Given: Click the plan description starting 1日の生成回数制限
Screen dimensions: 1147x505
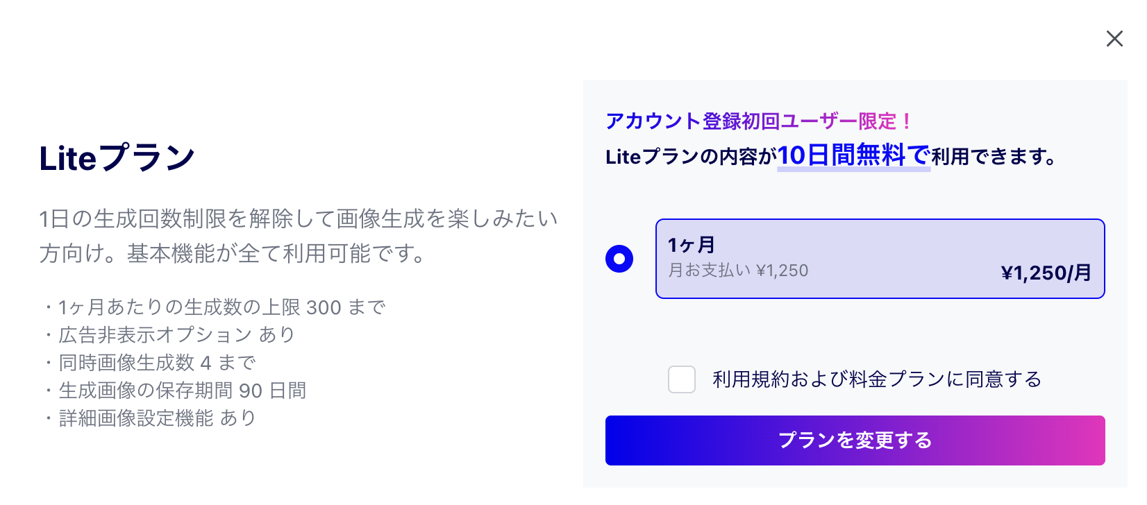Looking at the screenshot, I should 299,236.
